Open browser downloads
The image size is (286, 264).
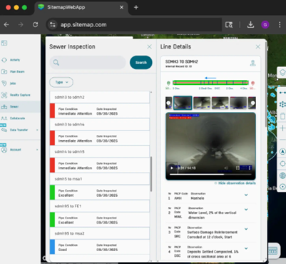pyautogui.click(x=250, y=24)
